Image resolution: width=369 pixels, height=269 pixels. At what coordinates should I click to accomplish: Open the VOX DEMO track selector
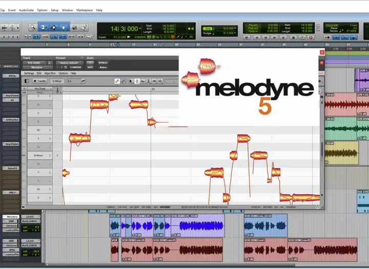(35, 63)
